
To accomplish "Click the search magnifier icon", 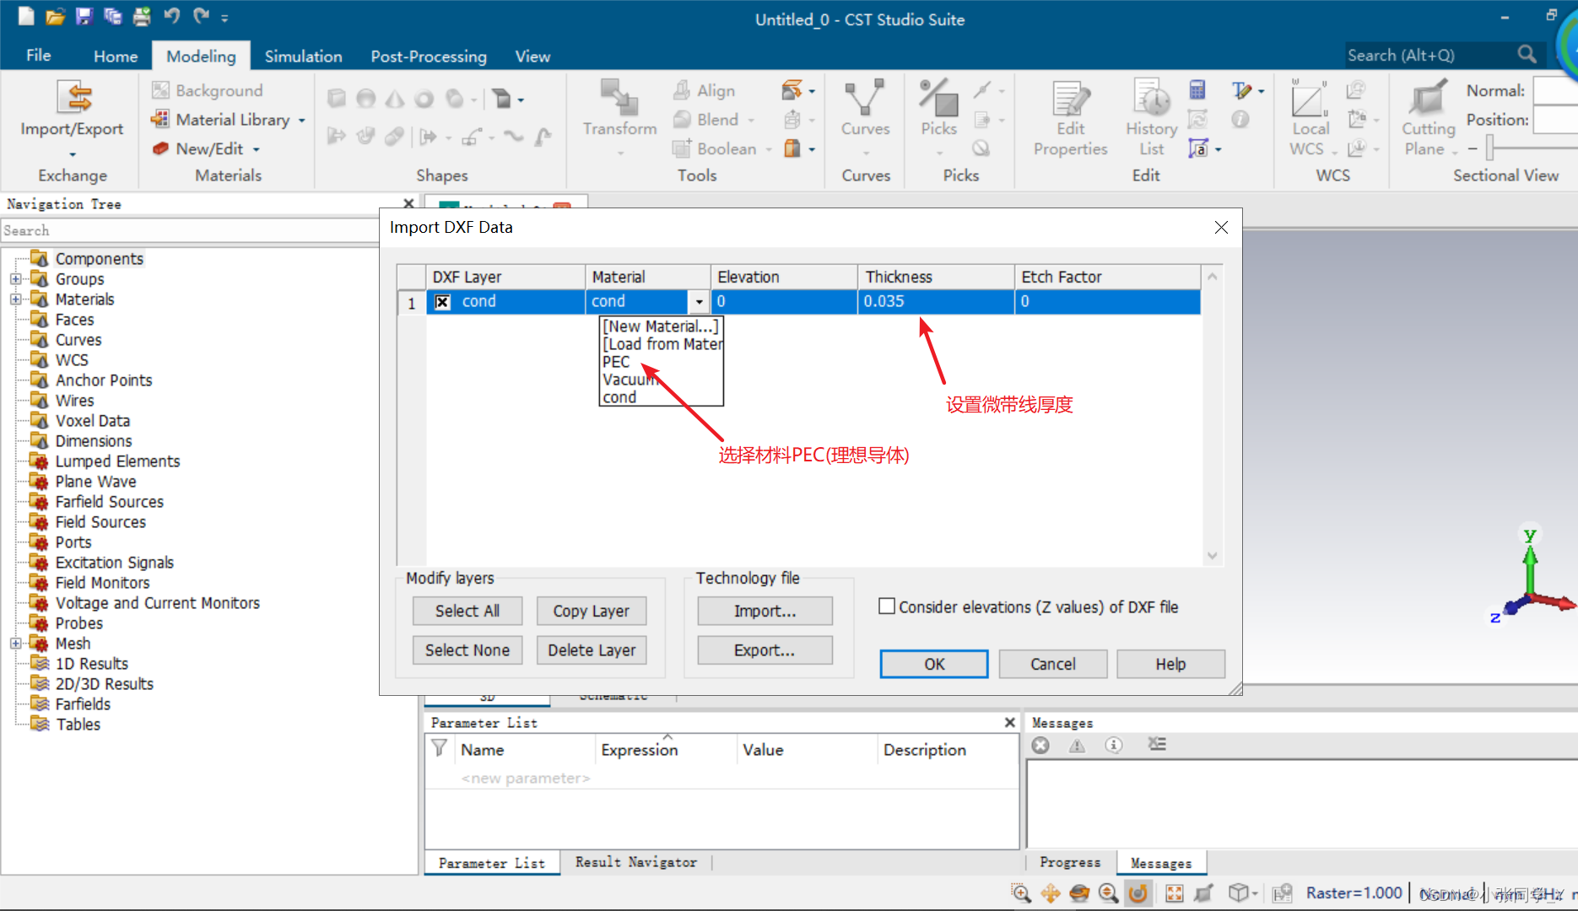I will (x=1526, y=55).
